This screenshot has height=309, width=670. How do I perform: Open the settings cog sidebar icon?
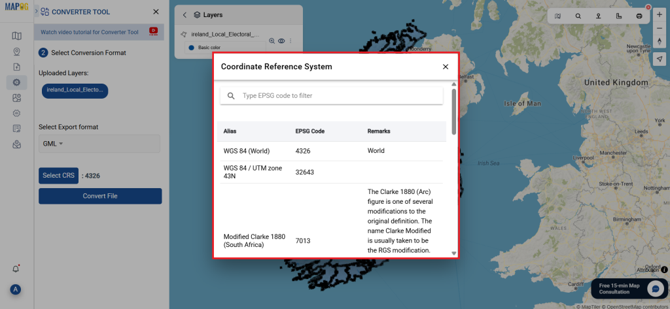[16, 113]
